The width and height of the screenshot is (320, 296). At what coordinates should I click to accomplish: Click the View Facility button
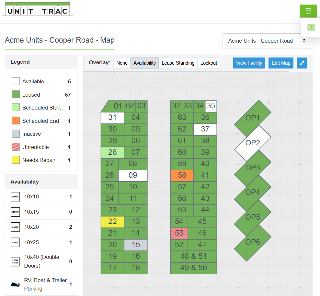(249, 63)
